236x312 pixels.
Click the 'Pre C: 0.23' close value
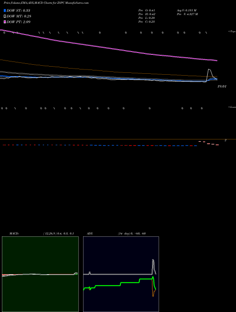(x=147, y=22)
